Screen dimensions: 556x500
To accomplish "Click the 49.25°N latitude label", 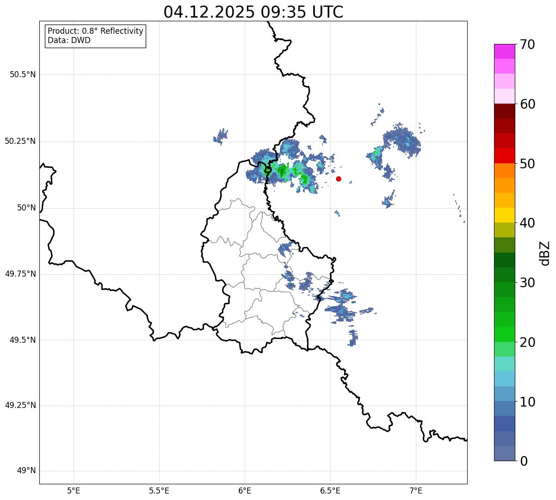I will click(20, 405).
